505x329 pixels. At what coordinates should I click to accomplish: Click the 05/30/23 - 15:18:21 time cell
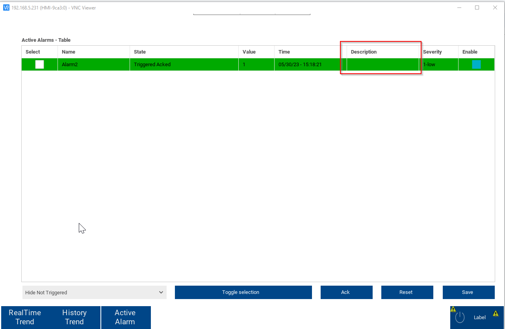click(310, 64)
